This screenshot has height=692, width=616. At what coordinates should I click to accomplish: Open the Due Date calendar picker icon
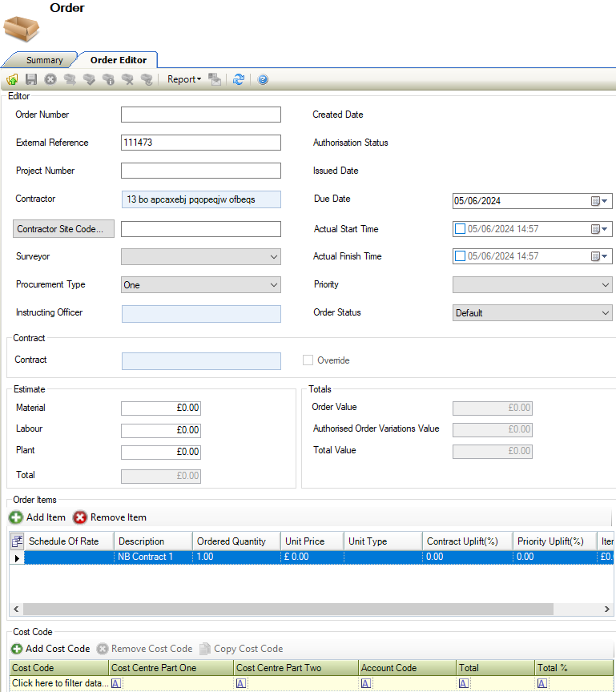(596, 201)
